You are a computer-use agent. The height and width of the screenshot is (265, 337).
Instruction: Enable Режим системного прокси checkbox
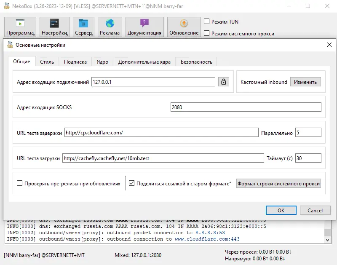pos(206,33)
